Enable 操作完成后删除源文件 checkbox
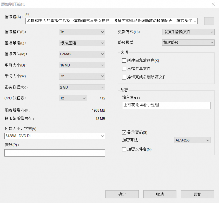The width and height of the screenshot is (219, 203). point(124,77)
